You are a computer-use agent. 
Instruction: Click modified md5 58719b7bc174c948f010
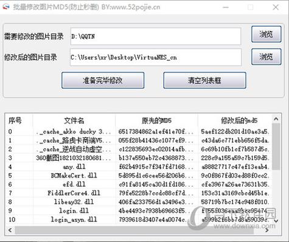pyautogui.click(x=235, y=202)
